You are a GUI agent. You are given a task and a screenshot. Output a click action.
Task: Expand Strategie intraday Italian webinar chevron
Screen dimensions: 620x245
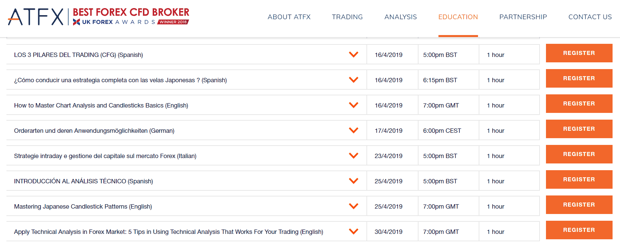354,156
